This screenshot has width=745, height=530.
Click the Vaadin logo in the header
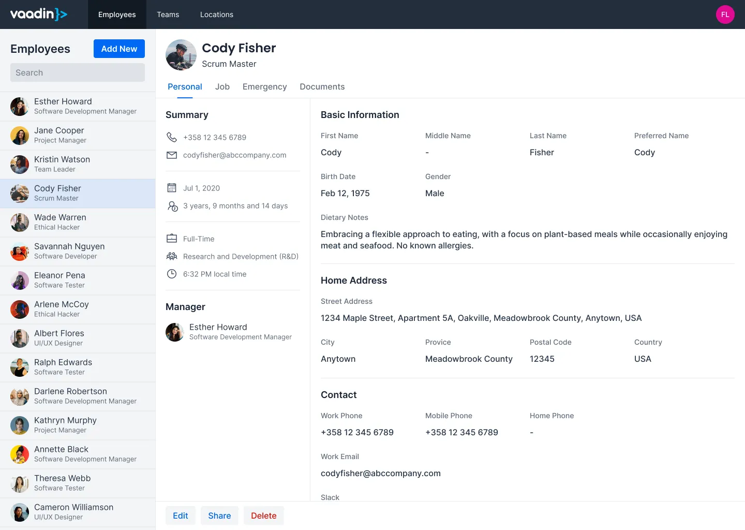click(x=38, y=14)
